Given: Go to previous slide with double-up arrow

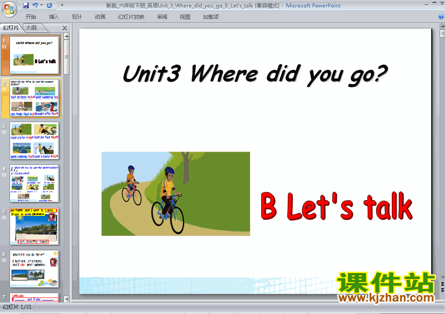Looking at the screenshot, I should (442, 284).
